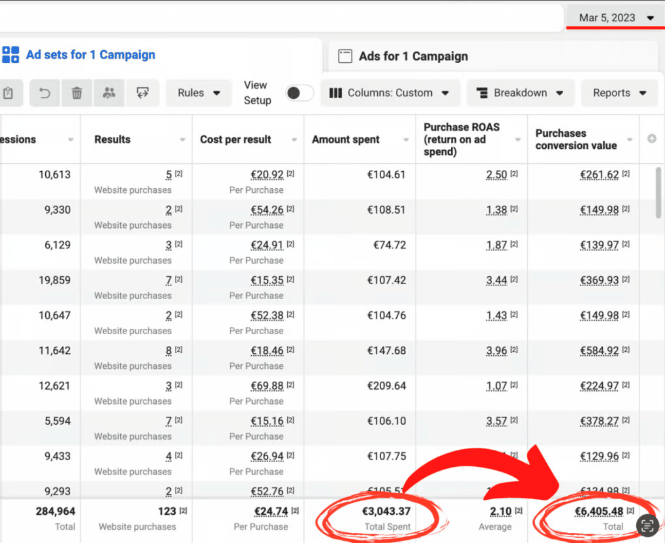Open the Rules dropdown
This screenshot has height=543, width=665.
pyautogui.click(x=199, y=93)
